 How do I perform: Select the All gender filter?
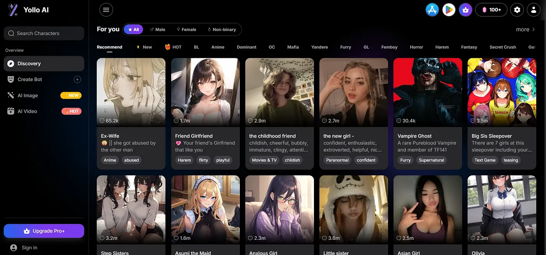click(x=133, y=29)
